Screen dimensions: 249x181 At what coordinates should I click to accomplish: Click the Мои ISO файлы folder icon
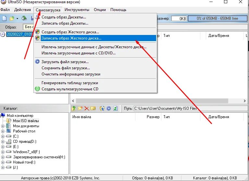click(9, 121)
